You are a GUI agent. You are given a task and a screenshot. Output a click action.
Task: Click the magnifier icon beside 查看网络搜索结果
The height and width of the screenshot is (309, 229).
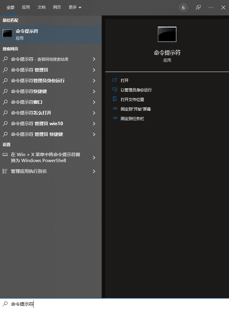coord(5,59)
